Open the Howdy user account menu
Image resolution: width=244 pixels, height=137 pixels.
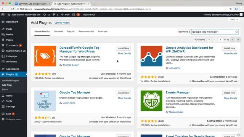(x=223, y=14)
